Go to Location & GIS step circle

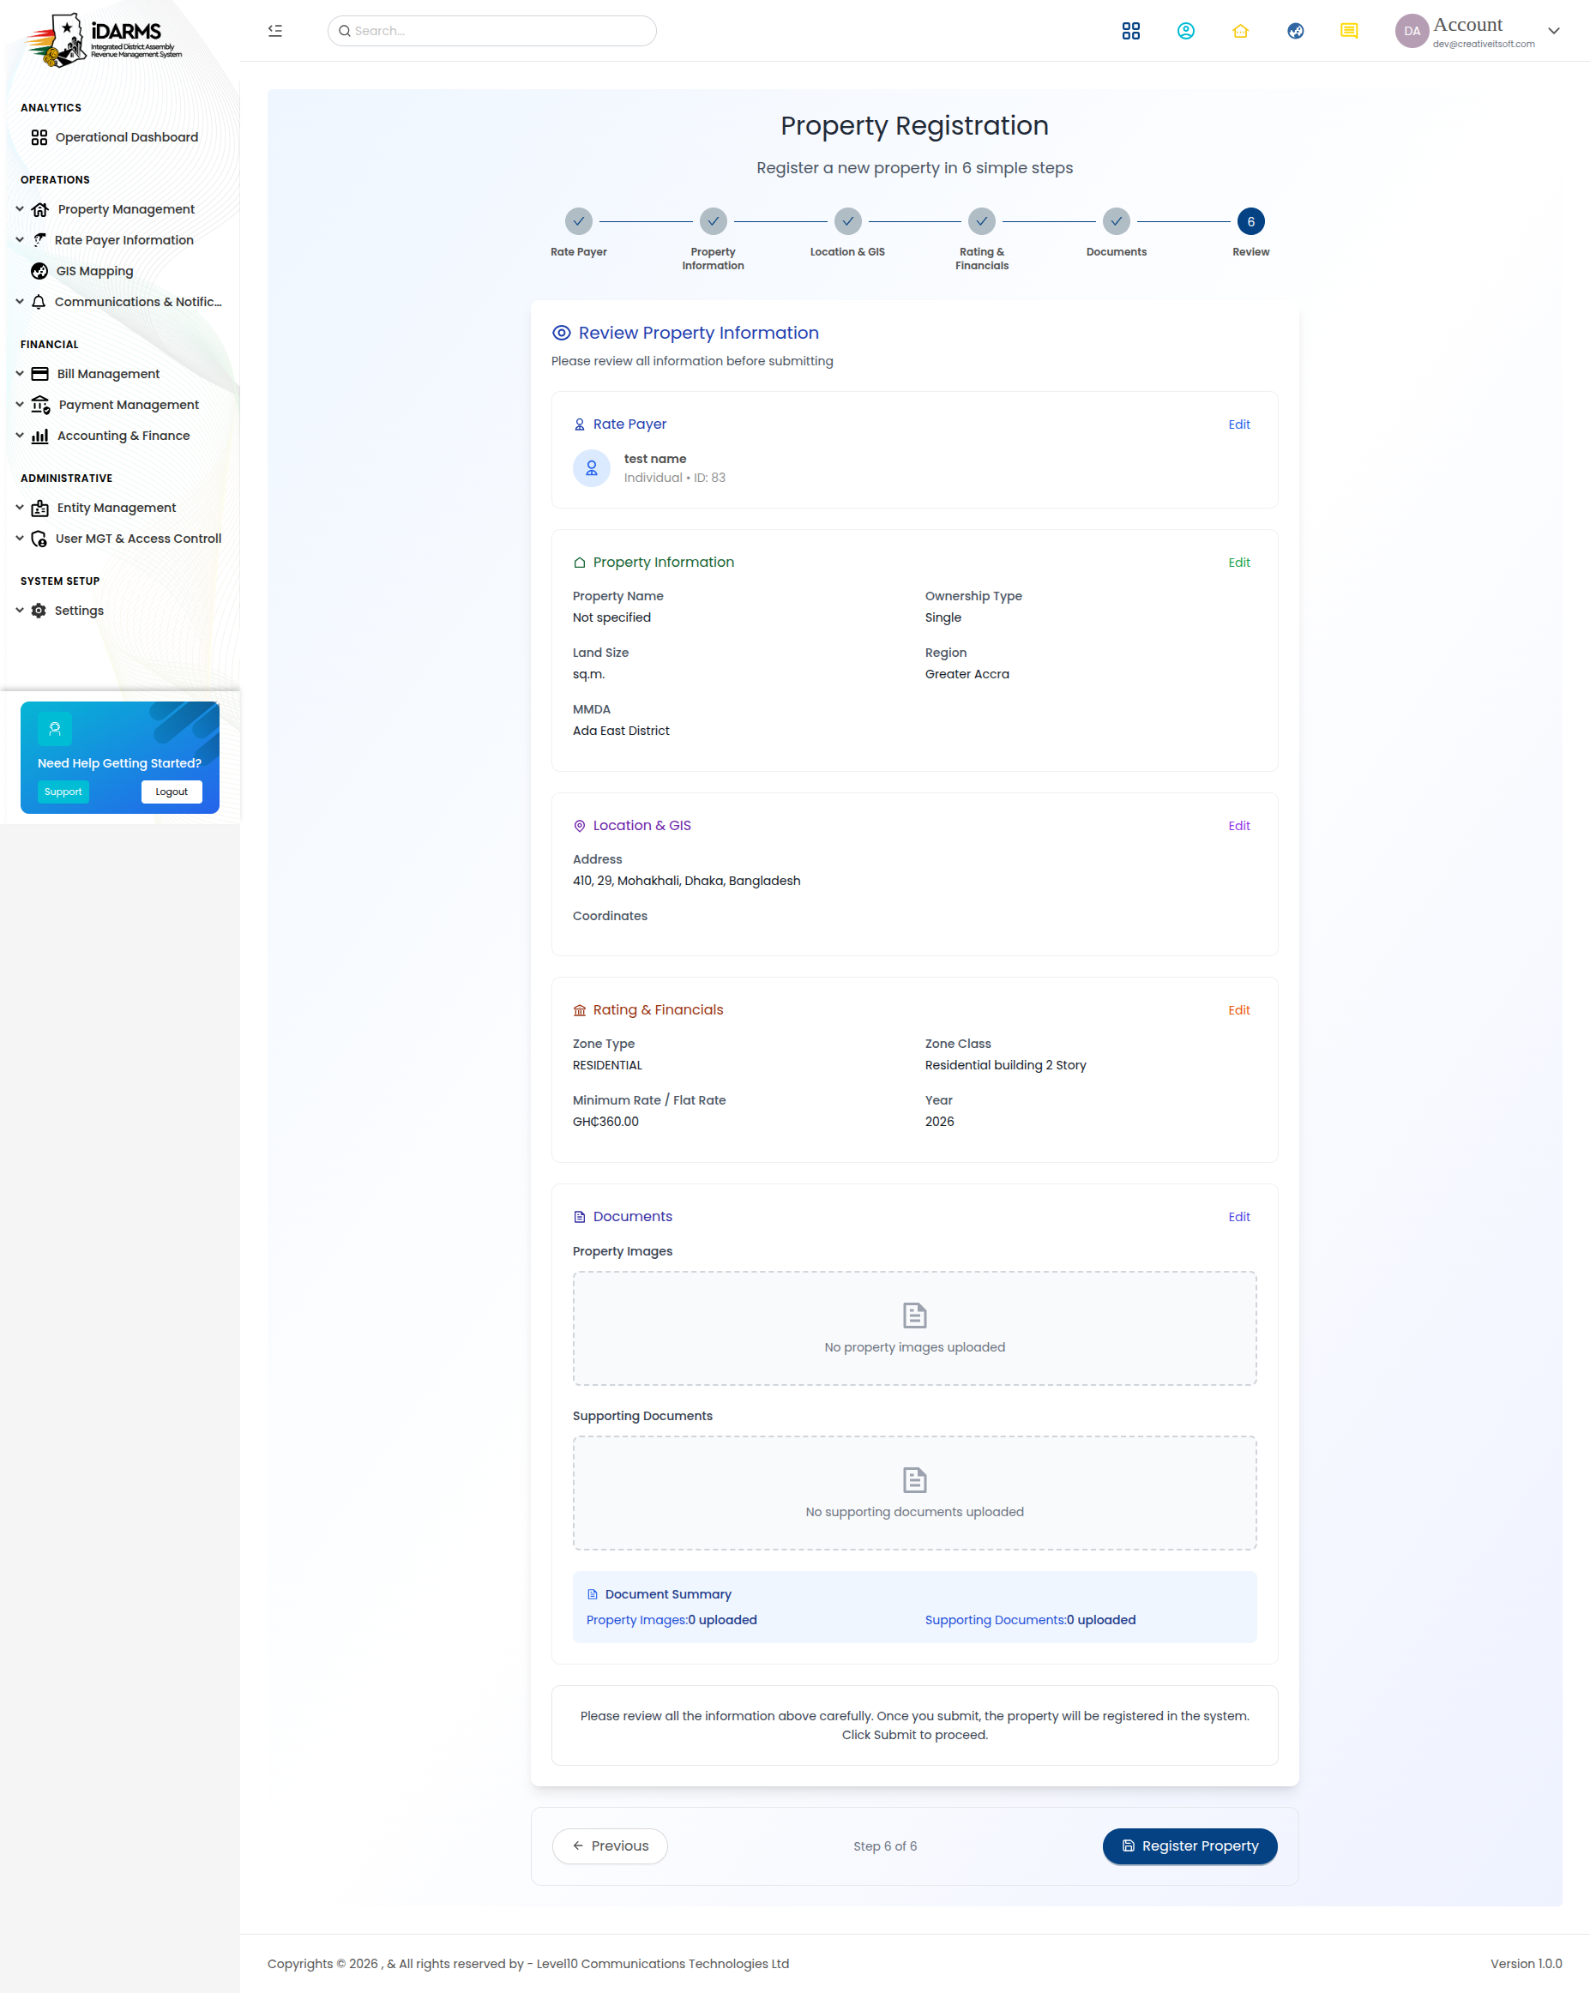847,221
